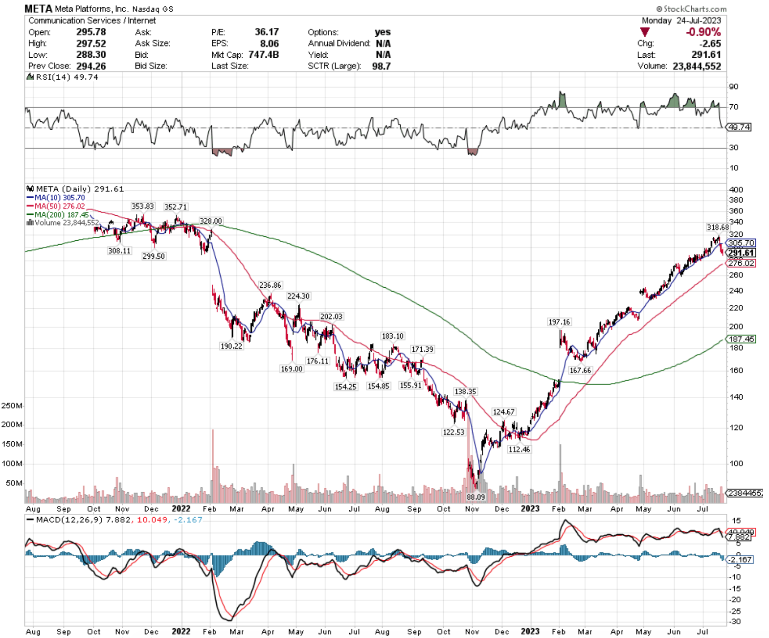769x638 pixels.
Task: Click the 202.03 price label
Action: 331,317
